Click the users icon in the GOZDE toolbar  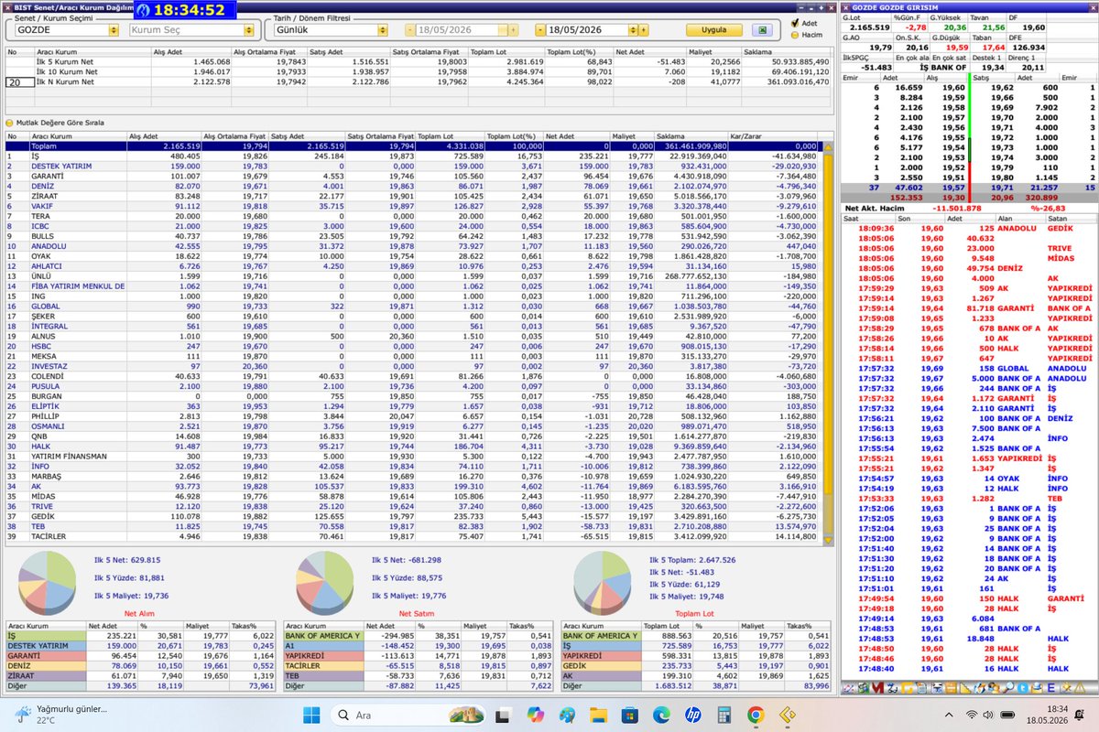click(994, 688)
